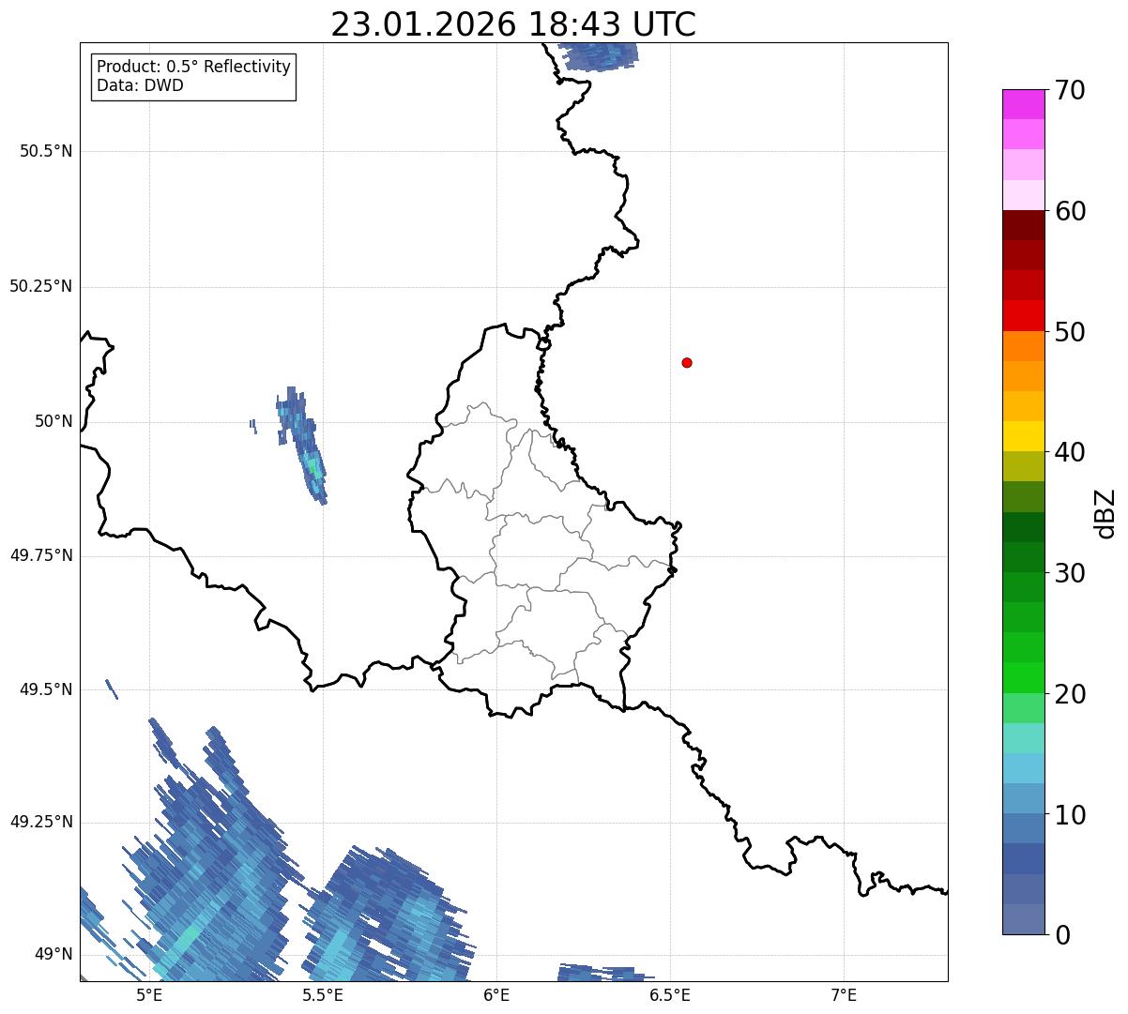The height and width of the screenshot is (1014, 1128).
Task: Click the longitude label "6°E"
Action: [x=496, y=994]
